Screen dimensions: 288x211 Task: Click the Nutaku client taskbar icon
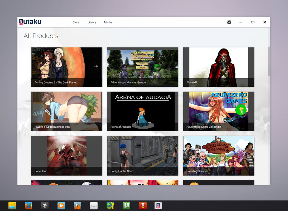point(158,206)
